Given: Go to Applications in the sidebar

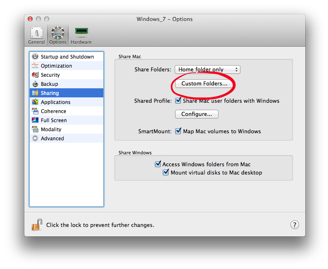Looking at the screenshot, I should 67,102.
